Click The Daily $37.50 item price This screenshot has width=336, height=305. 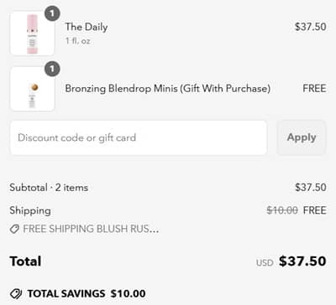point(311,27)
